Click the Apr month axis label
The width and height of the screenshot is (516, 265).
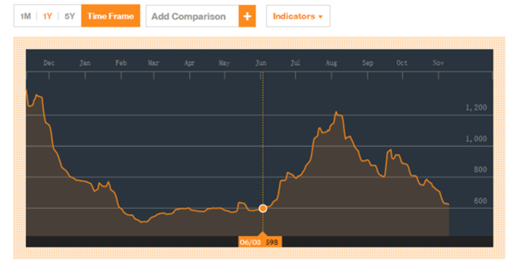pyautogui.click(x=189, y=63)
